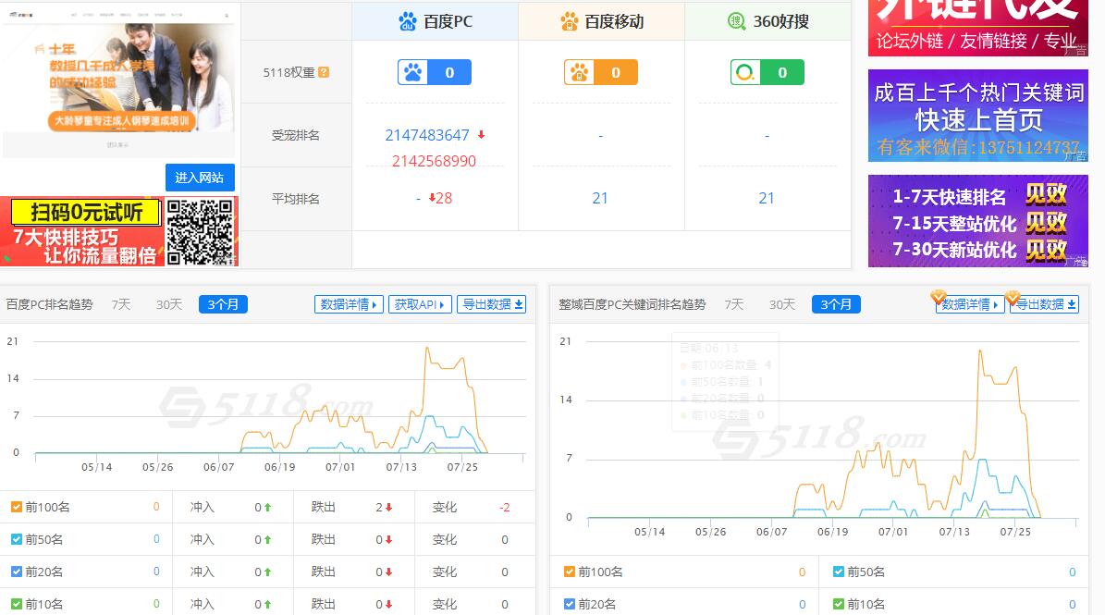This screenshot has width=1105, height=615.
Task: Click the red down arrow in 前10名 跌出
Action: click(389, 605)
